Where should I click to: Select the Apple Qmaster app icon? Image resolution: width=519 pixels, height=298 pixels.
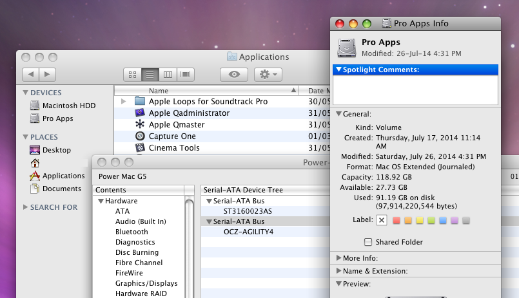140,124
